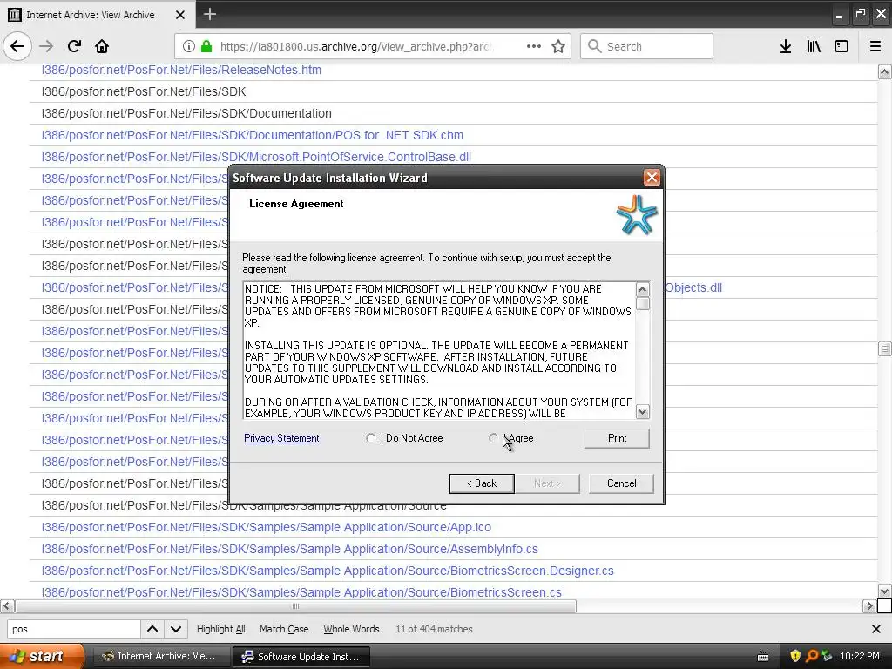This screenshot has height=669, width=892.
Task: Click Cancel in the wizard
Action: [x=621, y=483]
